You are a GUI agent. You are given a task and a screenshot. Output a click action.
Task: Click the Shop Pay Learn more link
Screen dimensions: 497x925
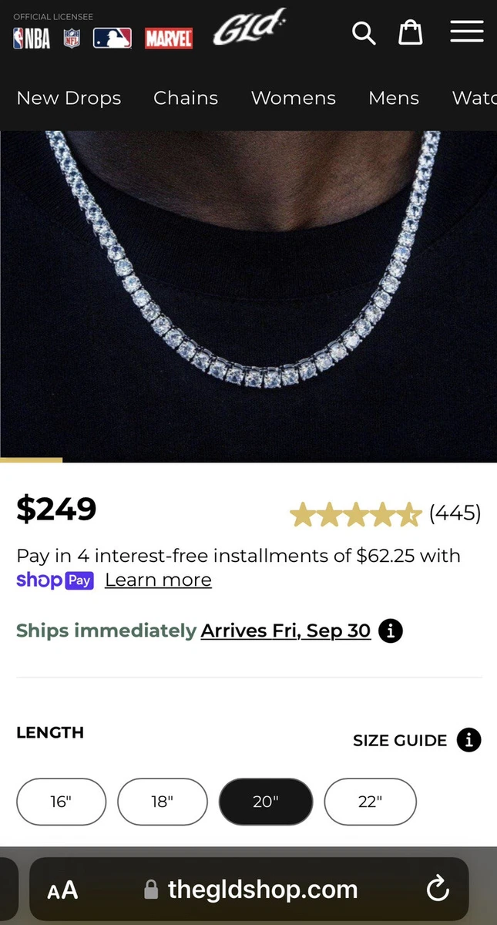[x=158, y=580]
